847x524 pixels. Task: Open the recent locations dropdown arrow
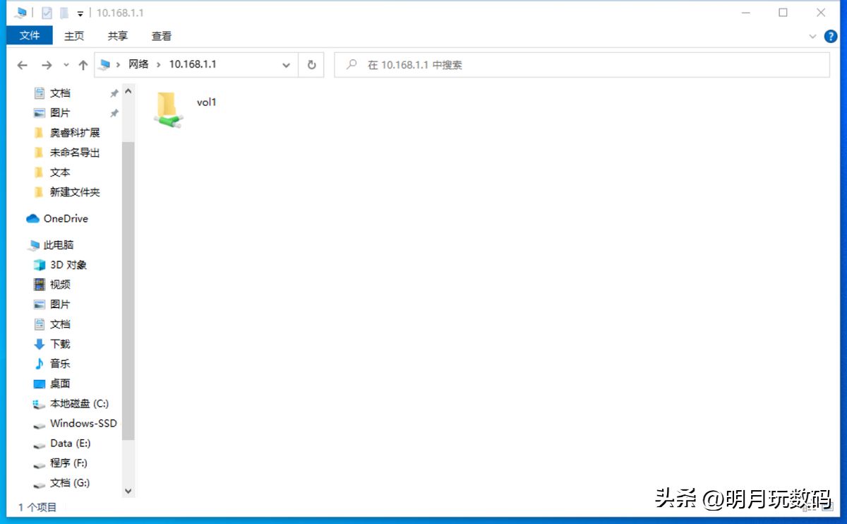point(66,65)
